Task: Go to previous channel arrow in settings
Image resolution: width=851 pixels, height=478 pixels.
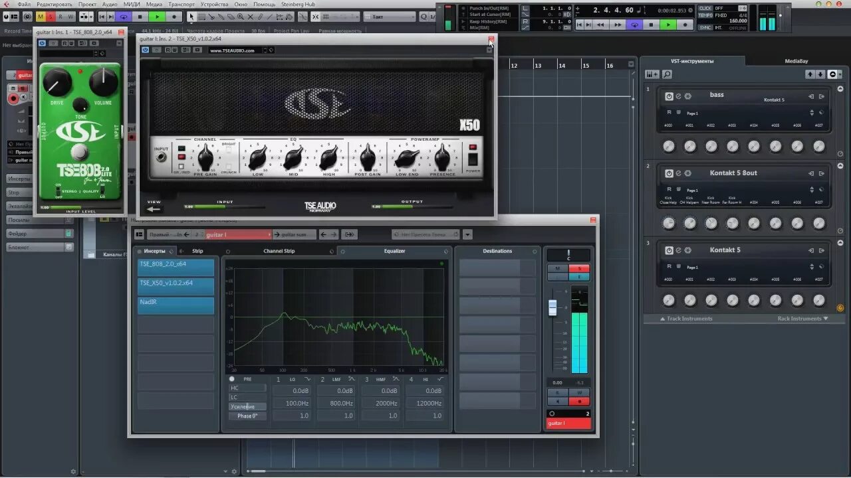Action: pyautogui.click(x=324, y=234)
